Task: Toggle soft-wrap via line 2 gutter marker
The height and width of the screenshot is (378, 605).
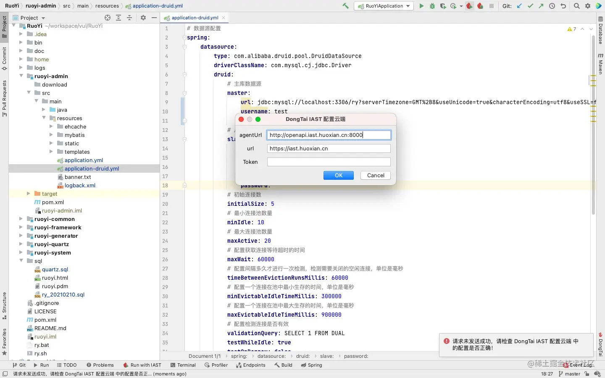Action: tap(184, 38)
